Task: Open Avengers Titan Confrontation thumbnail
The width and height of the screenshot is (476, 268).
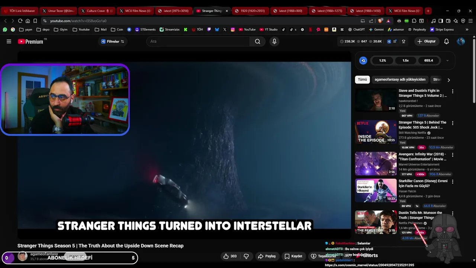Action: point(376,163)
